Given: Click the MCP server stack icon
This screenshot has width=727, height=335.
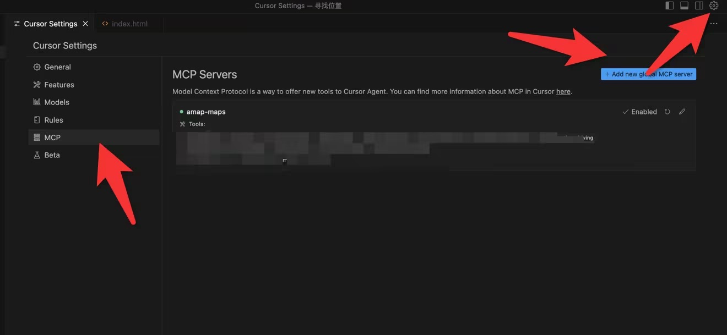Looking at the screenshot, I should click(x=37, y=138).
